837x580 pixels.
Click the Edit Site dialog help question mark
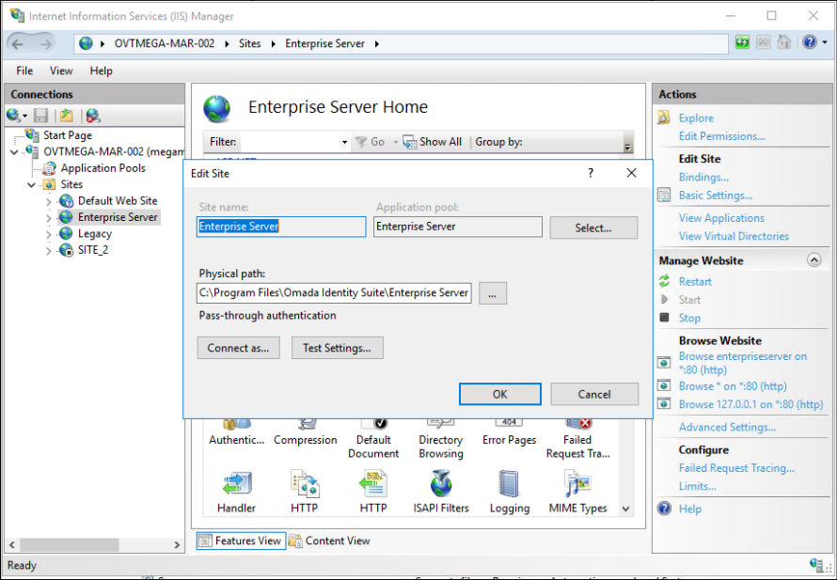[591, 173]
